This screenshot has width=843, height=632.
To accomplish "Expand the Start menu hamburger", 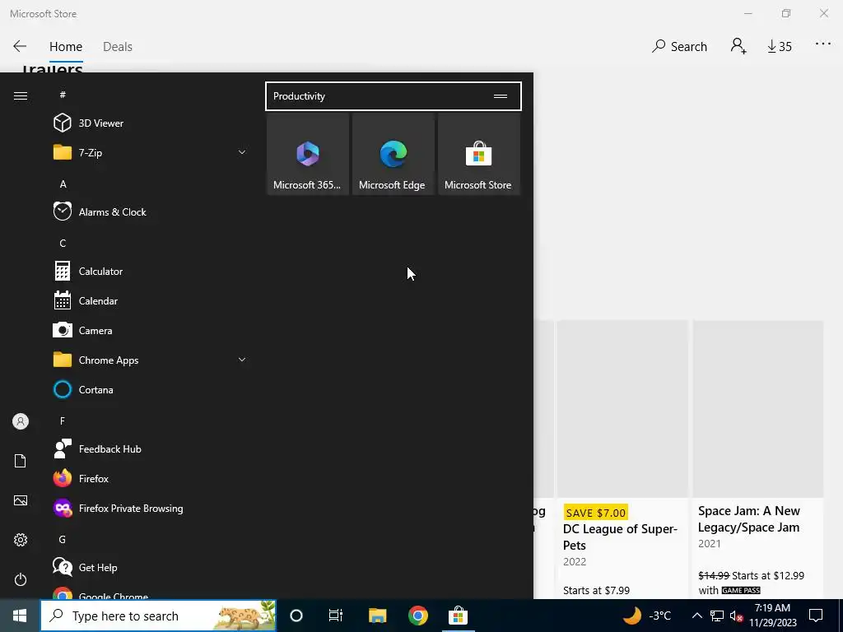I will pyautogui.click(x=21, y=95).
